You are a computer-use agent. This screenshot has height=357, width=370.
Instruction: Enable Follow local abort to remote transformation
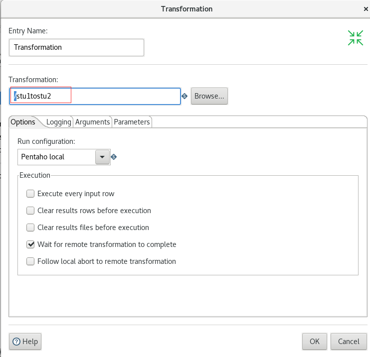(x=30, y=261)
